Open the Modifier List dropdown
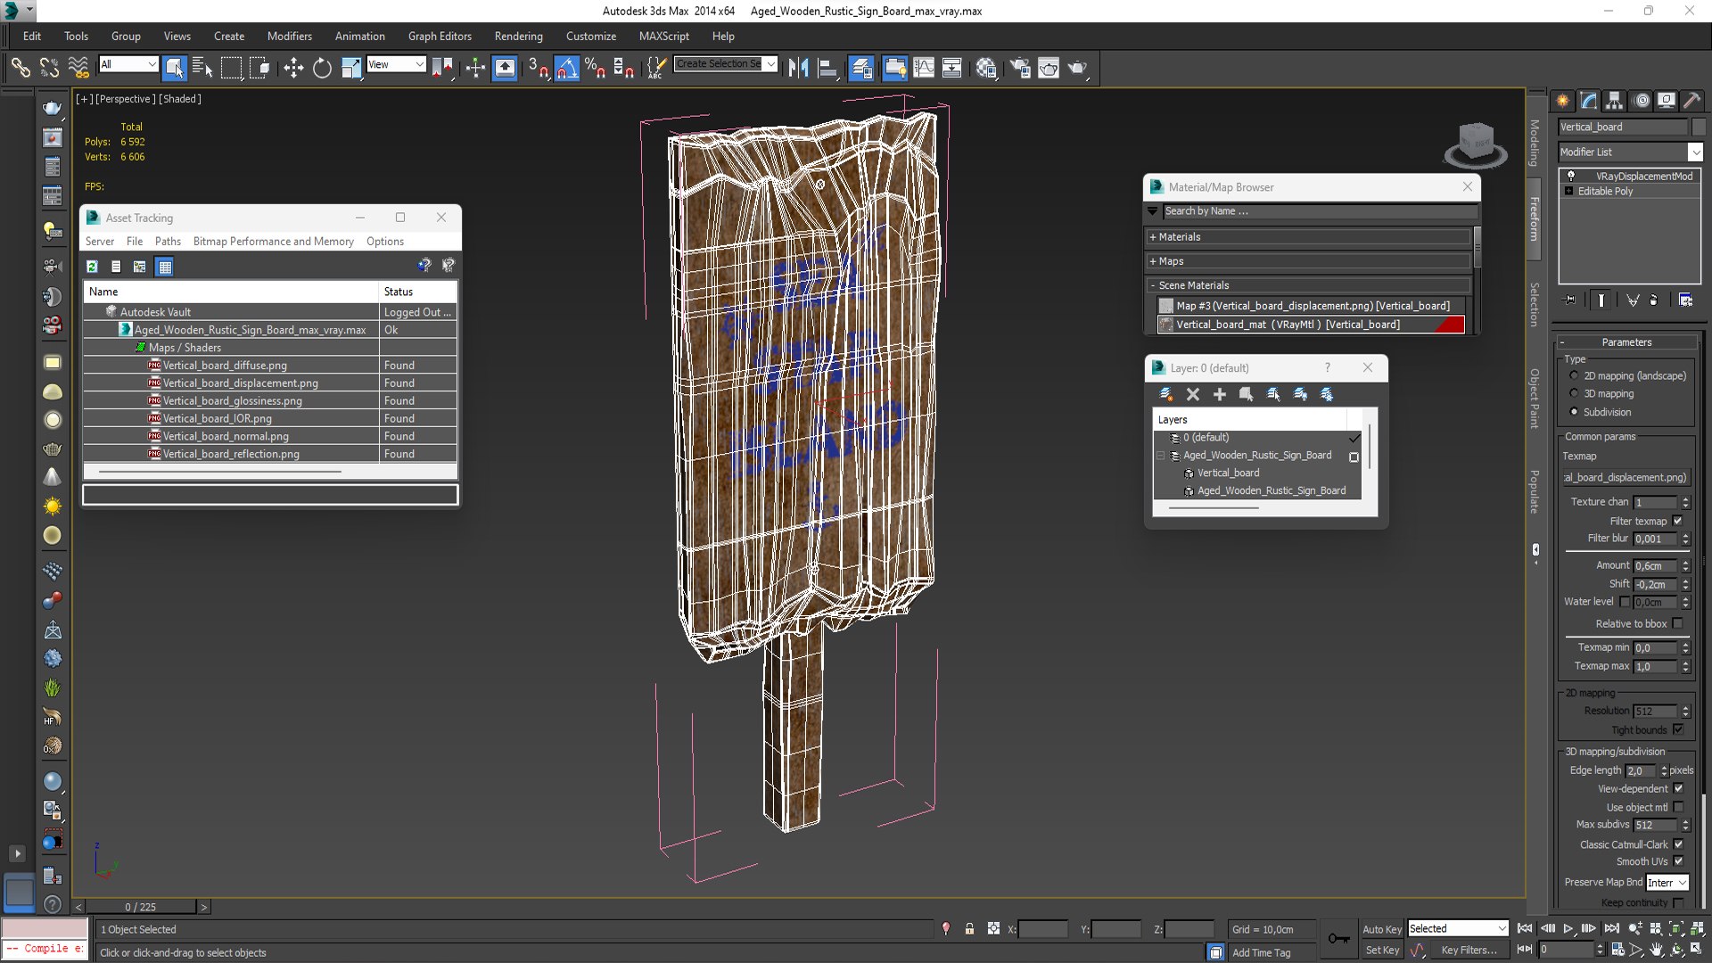This screenshot has width=1712, height=963. pyautogui.click(x=1695, y=152)
